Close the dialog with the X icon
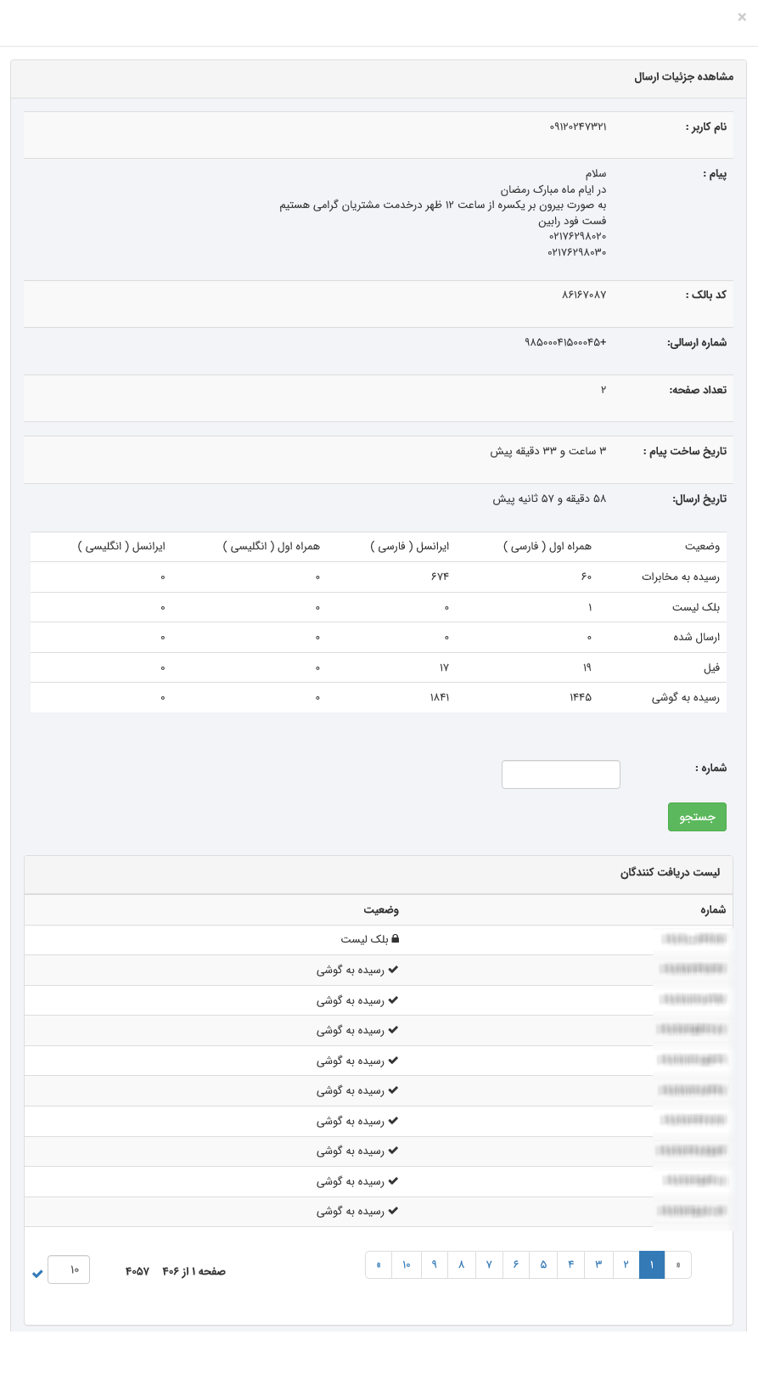Viewport: 758px width, 1385px height. pos(741,17)
